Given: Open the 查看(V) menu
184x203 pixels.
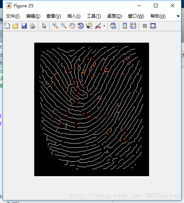Looking at the screenshot, I should pyautogui.click(x=54, y=16).
